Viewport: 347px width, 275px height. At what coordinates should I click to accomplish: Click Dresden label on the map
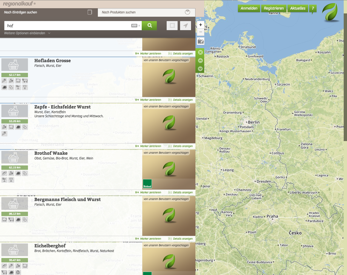click(x=264, y=181)
